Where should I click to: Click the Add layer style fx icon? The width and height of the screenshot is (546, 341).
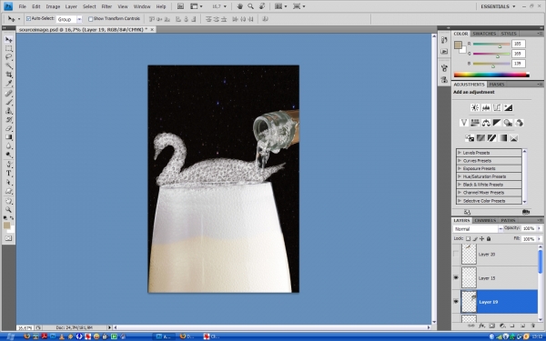(481, 326)
